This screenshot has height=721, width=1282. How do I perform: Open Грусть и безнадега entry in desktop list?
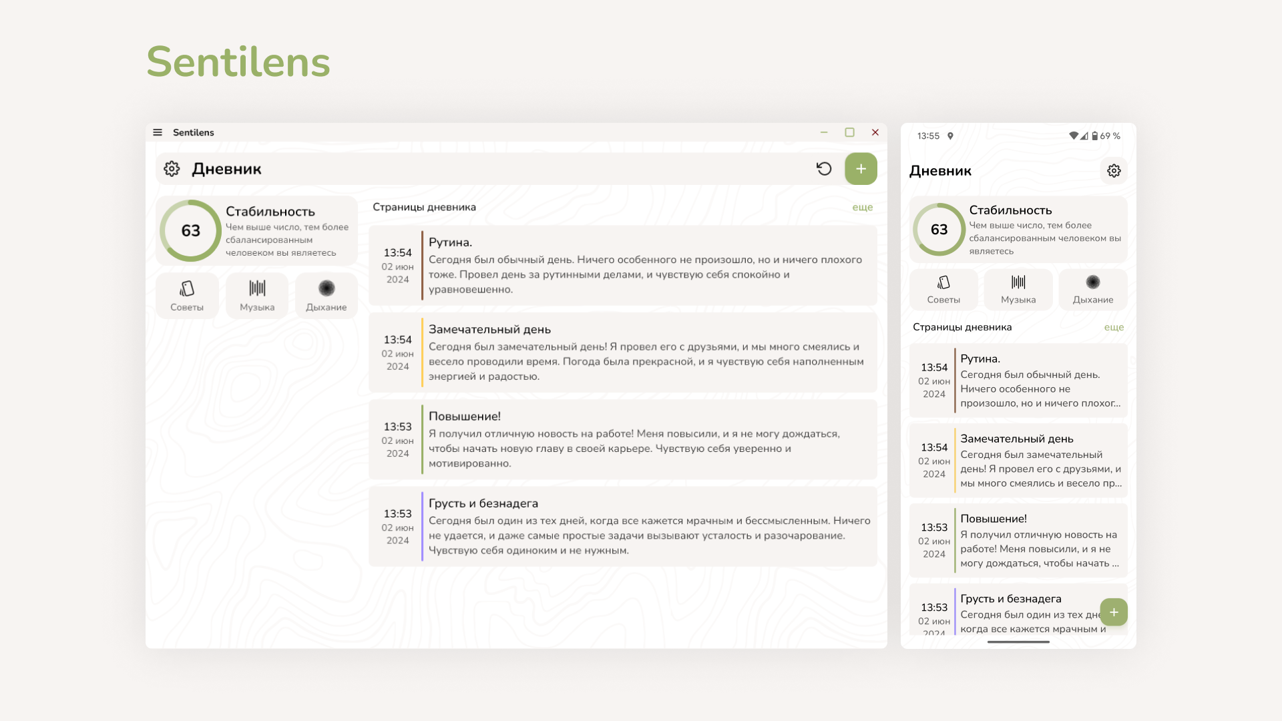(x=622, y=526)
